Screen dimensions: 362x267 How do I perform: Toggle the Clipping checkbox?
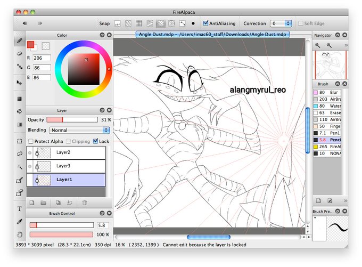pyautogui.click(x=68, y=141)
